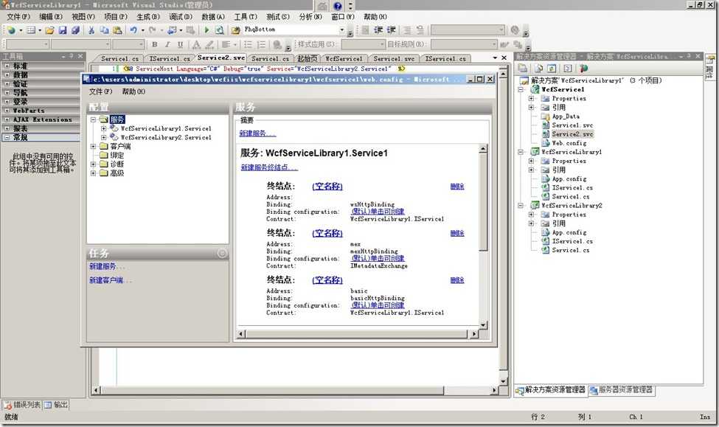
Task: Select Service1.svc under WcfService1 project
Action: [x=572, y=125]
